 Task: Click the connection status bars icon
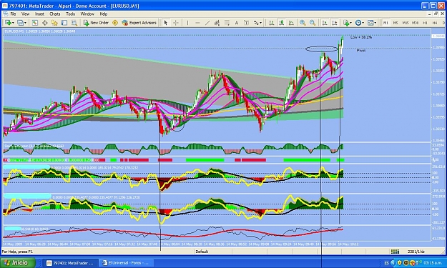coord(395,252)
